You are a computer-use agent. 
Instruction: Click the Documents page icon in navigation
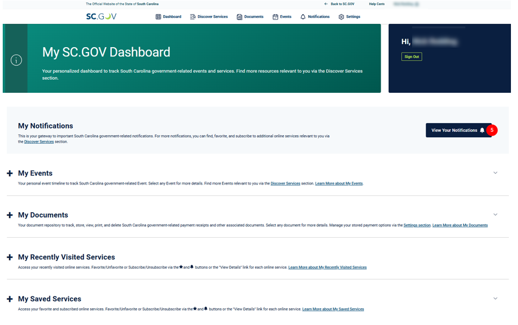(x=239, y=17)
